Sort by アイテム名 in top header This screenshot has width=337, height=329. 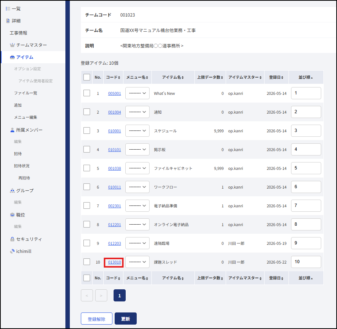173,77
